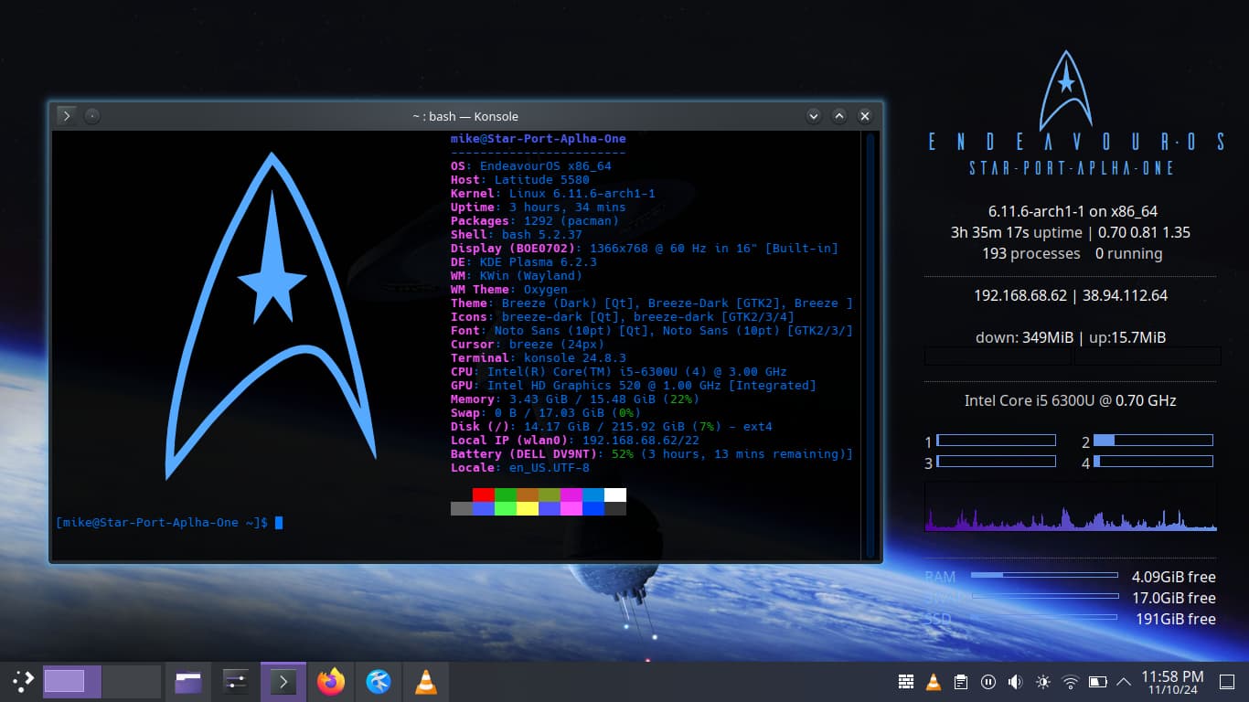1249x702 pixels.
Task: Click the mike@Star-Port-Aplha-One header in fastfetch
Action: pyautogui.click(x=539, y=139)
